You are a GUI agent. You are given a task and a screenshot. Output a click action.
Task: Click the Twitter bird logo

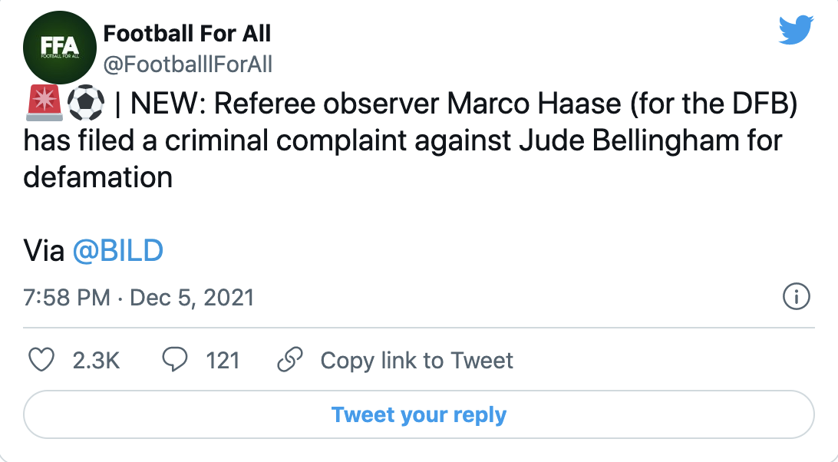pos(795,31)
